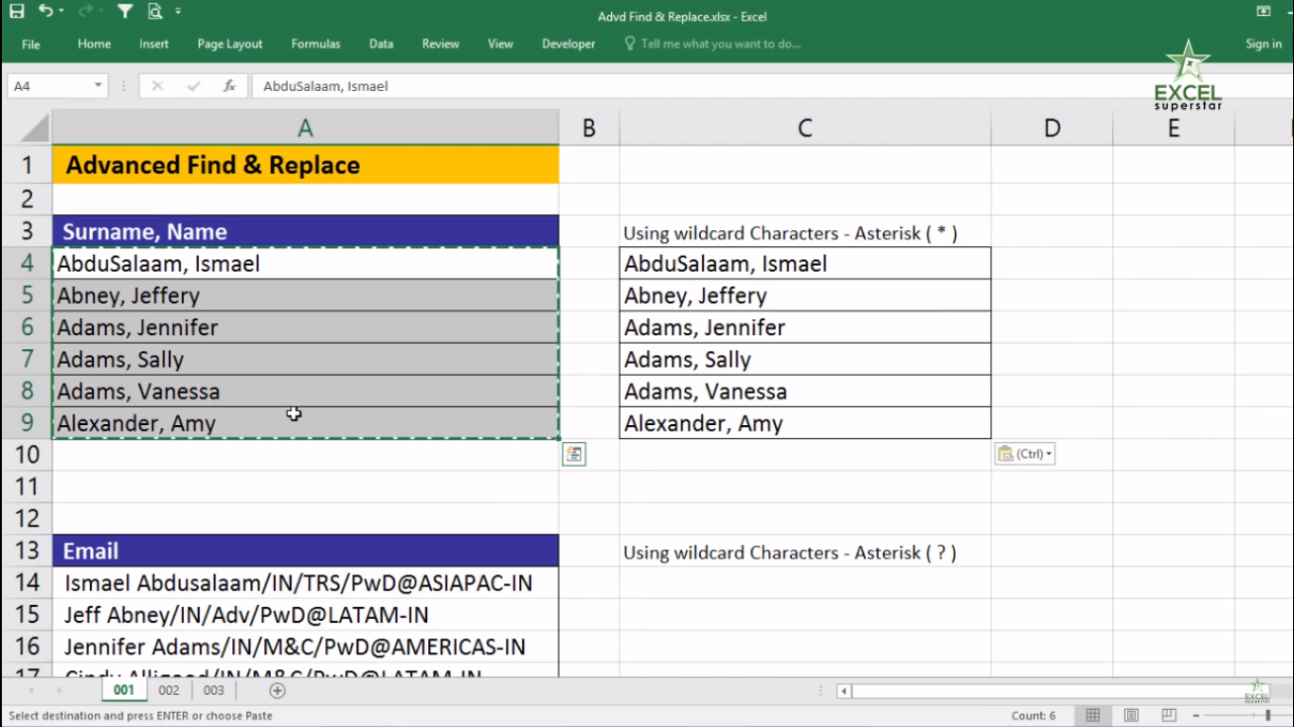The height and width of the screenshot is (727, 1294).
Task: Click the Filter funnel icon in title bar
Action: click(125, 11)
